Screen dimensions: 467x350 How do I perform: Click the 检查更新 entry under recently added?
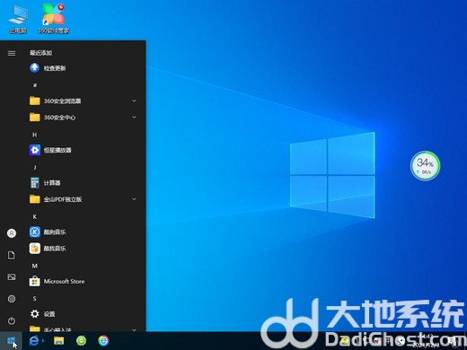coord(84,68)
